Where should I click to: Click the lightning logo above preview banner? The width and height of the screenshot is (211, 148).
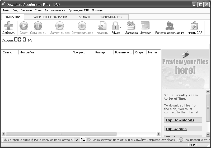pyautogui.click(x=185, y=54)
